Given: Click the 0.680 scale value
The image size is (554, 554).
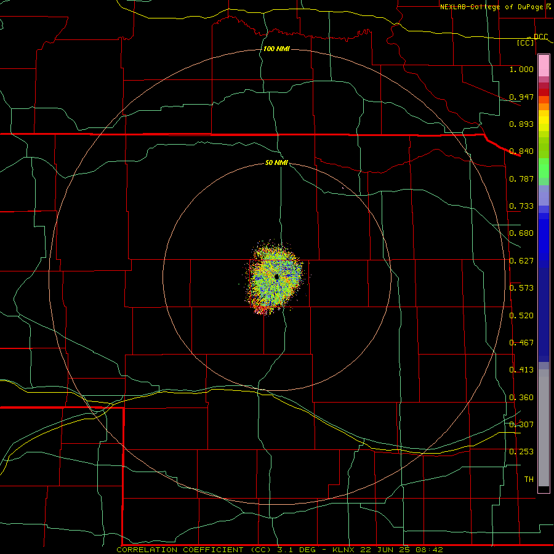Looking at the screenshot, I should coord(521,233).
